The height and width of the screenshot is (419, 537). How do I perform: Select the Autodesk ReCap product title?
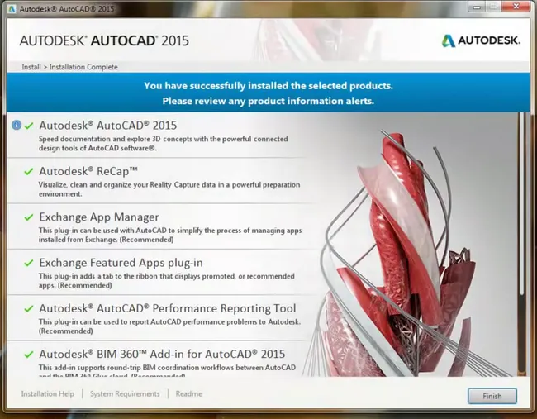tap(88, 171)
